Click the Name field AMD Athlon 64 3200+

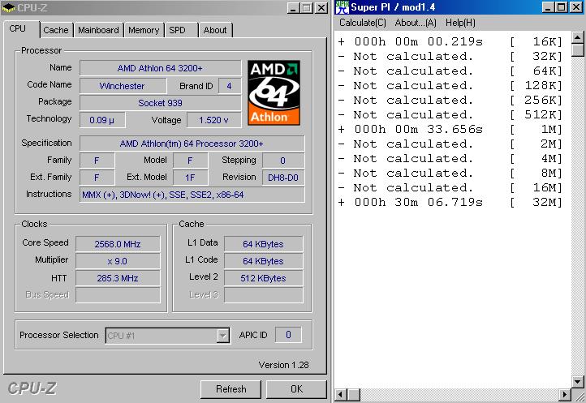point(160,68)
